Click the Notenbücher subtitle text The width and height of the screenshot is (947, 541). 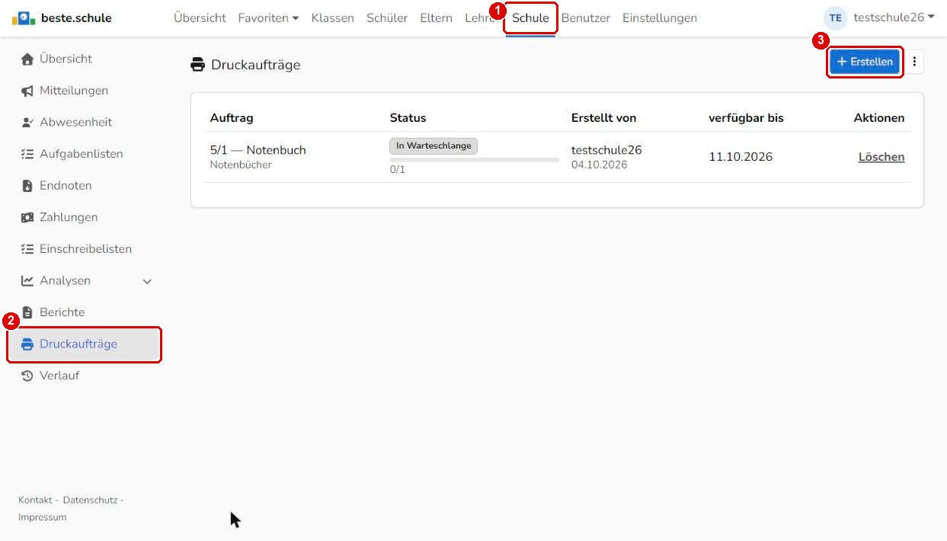coord(241,165)
